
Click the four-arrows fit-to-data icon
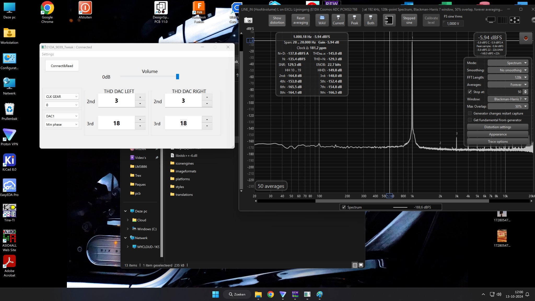click(515, 20)
